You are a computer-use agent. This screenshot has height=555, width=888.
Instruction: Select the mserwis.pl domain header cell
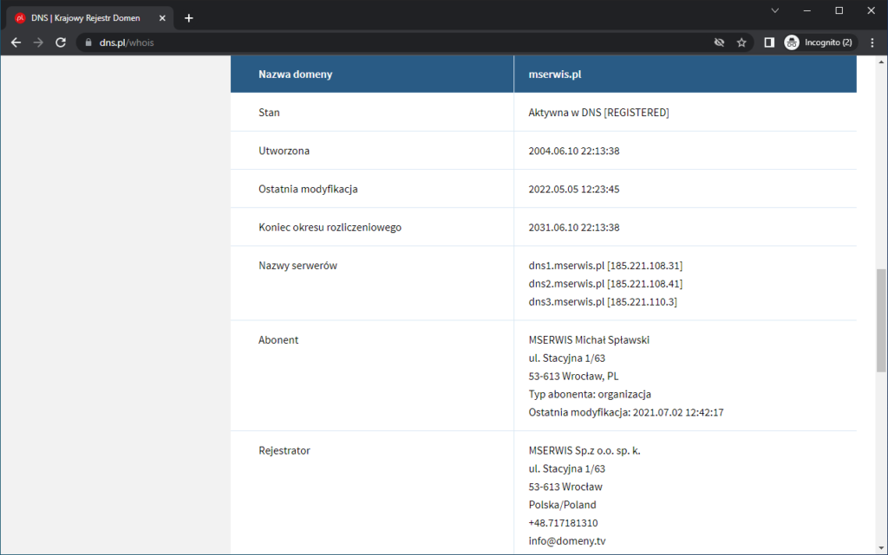[554, 74]
